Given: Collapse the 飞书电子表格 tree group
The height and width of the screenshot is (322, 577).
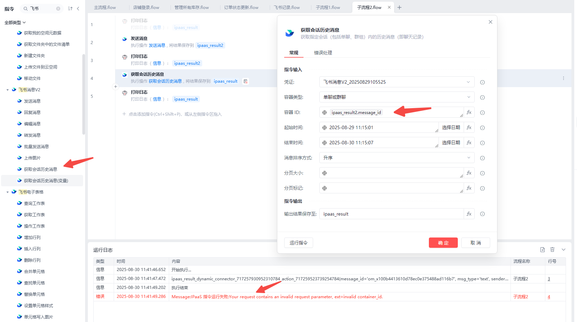Looking at the screenshot, I should tap(8, 192).
